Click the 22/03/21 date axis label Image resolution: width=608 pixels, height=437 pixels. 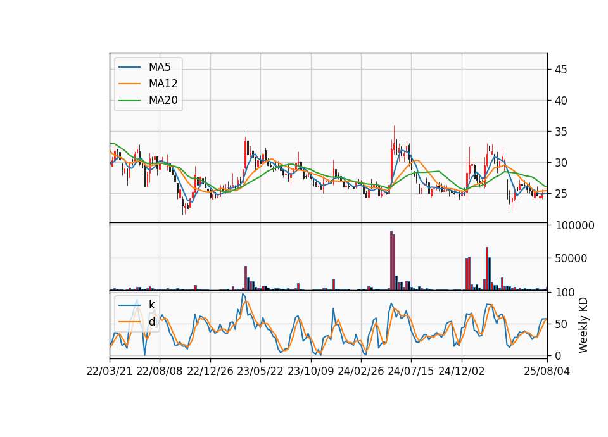[x=110, y=371]
